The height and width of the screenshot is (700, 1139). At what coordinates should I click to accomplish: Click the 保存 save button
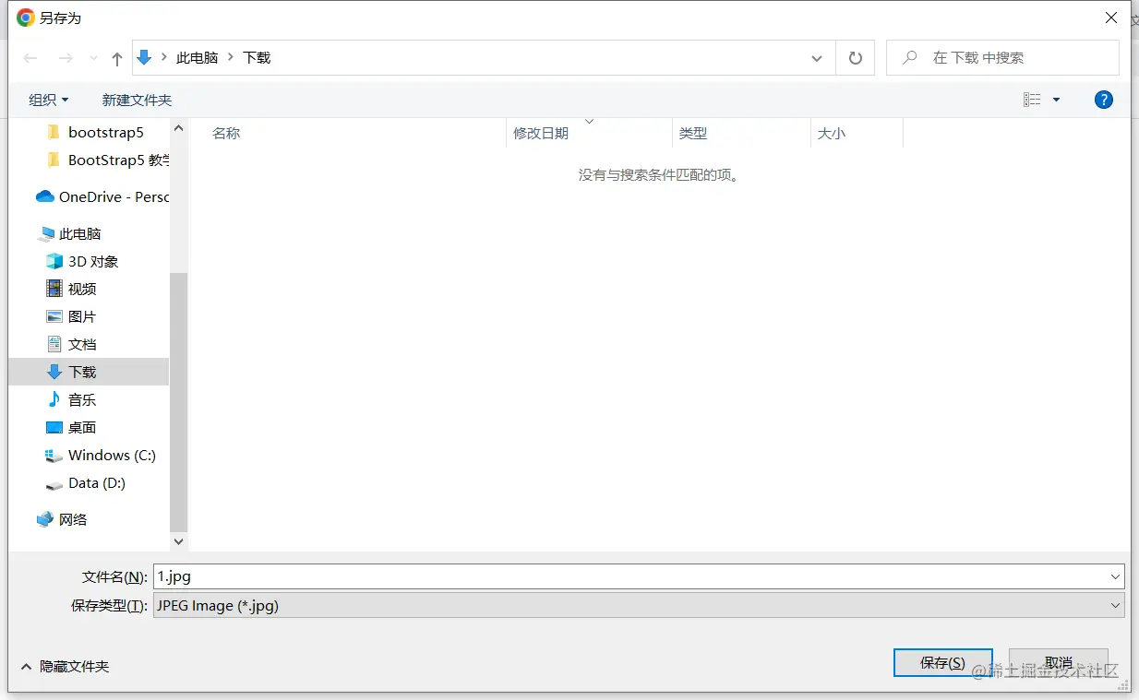coord(942,662)
